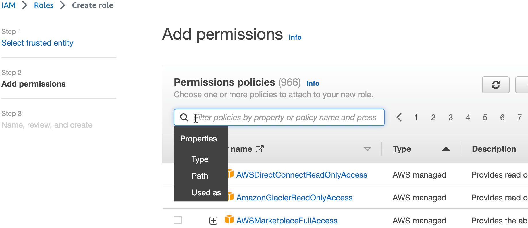Click Info link next to Add permissions
The height and width of the screenshot is (228, 528).
295,37
